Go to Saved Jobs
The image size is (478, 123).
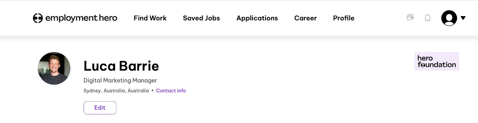pyautogui.click(x=201, y=18)
